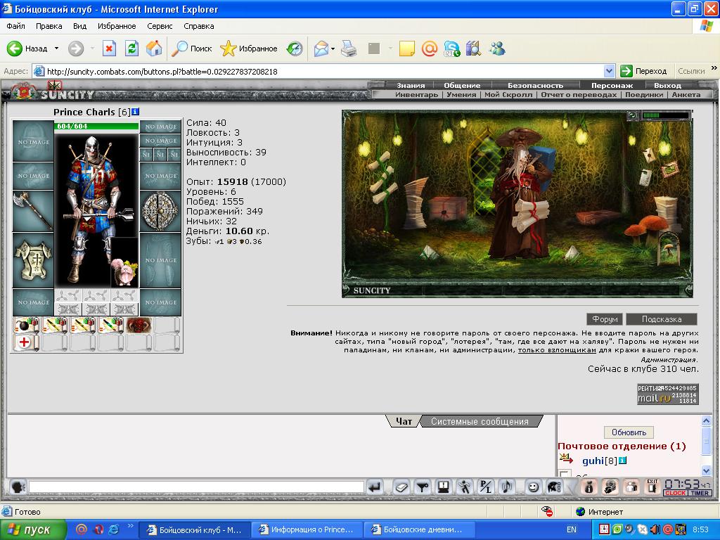Image resolution: width=720 pixels, height=540 pixels.
Task: Expand the toolbar overflow chevron near Ссылки
Action: [x=714, y=68]
